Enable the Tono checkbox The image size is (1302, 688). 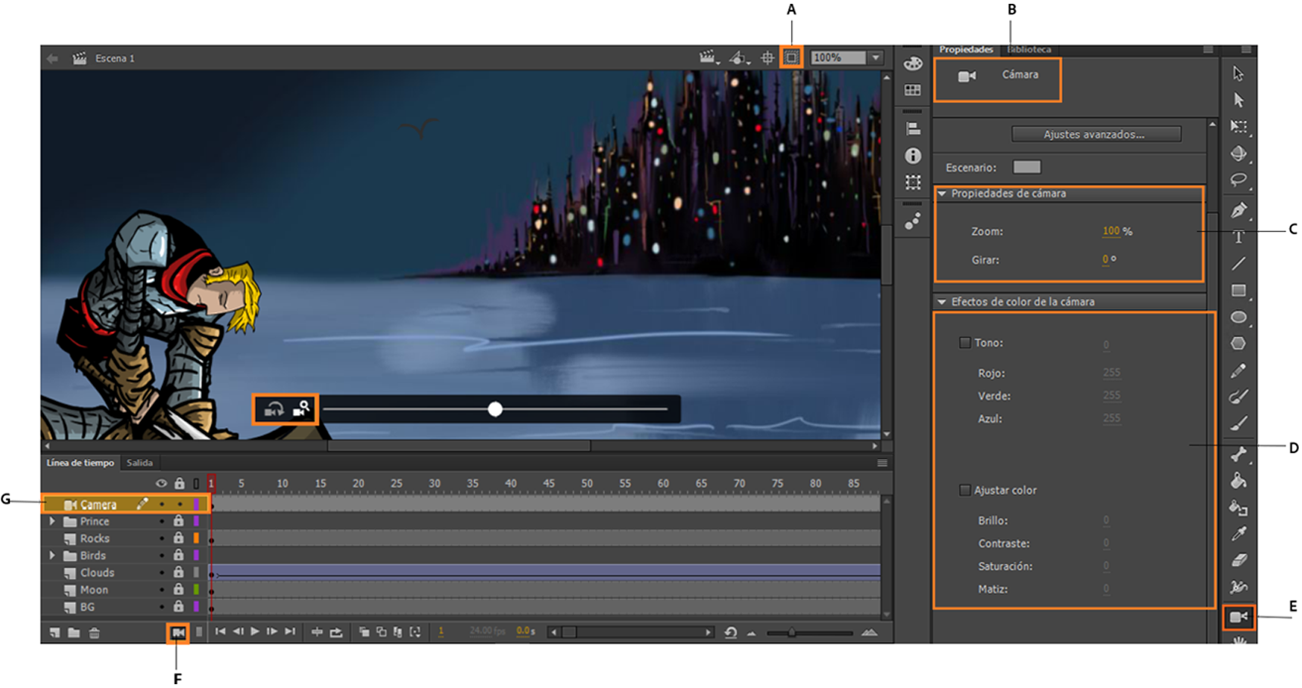pyautogui.click(x=965, y=342)
